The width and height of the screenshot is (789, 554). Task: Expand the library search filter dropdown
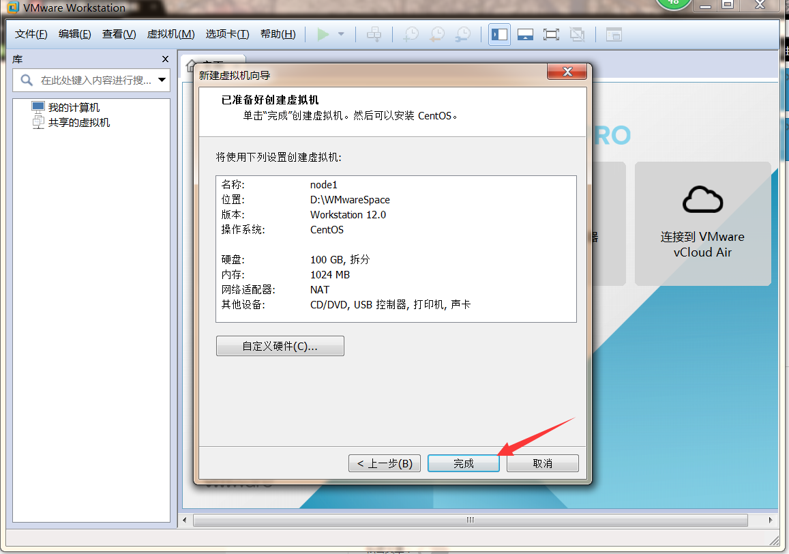162,80
